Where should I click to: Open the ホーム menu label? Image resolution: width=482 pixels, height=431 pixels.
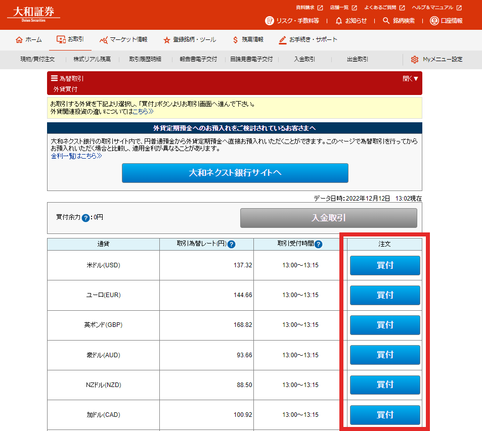pyautogui.click(x=33, y=39)
